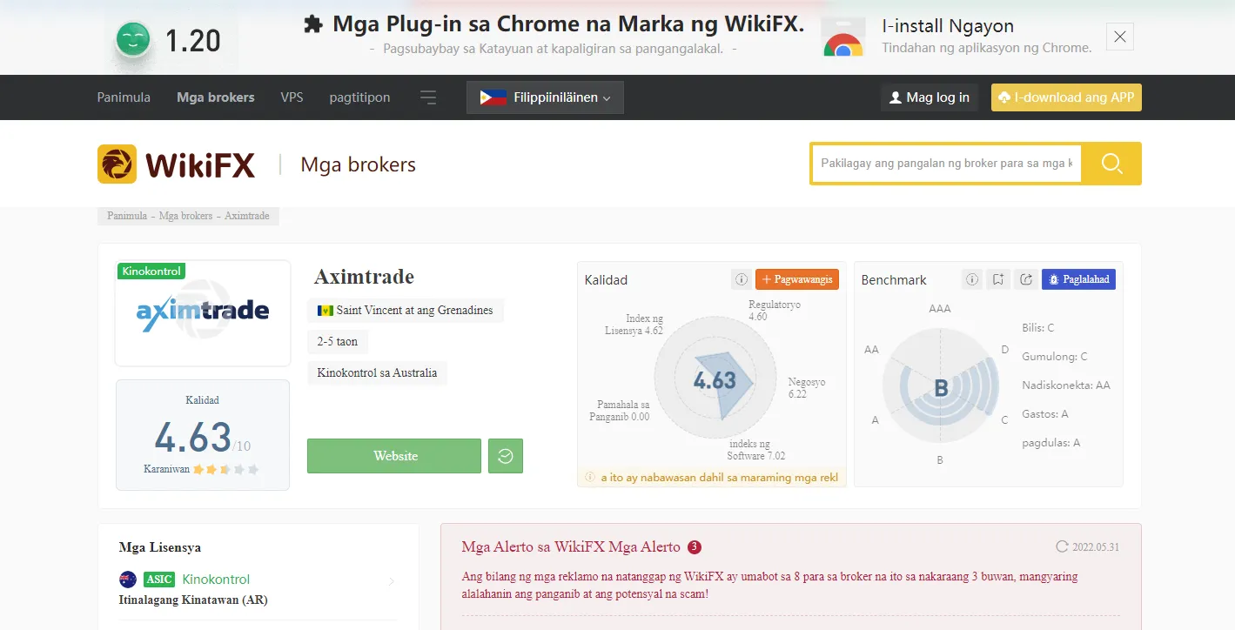The image size is (1235, 630).
Task: Go to Panimula in the top navigation
Action: [124, 97]
